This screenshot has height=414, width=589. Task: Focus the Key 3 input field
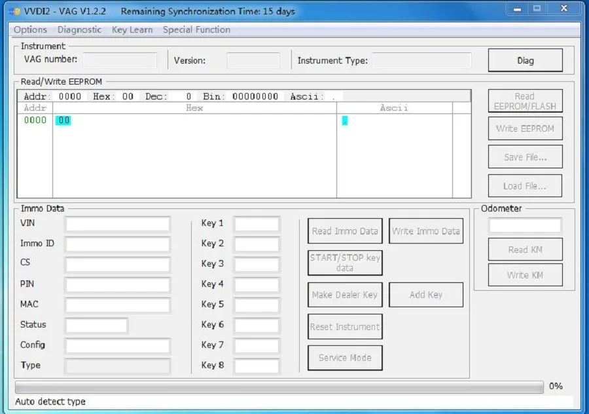click(x=257, y=265)
